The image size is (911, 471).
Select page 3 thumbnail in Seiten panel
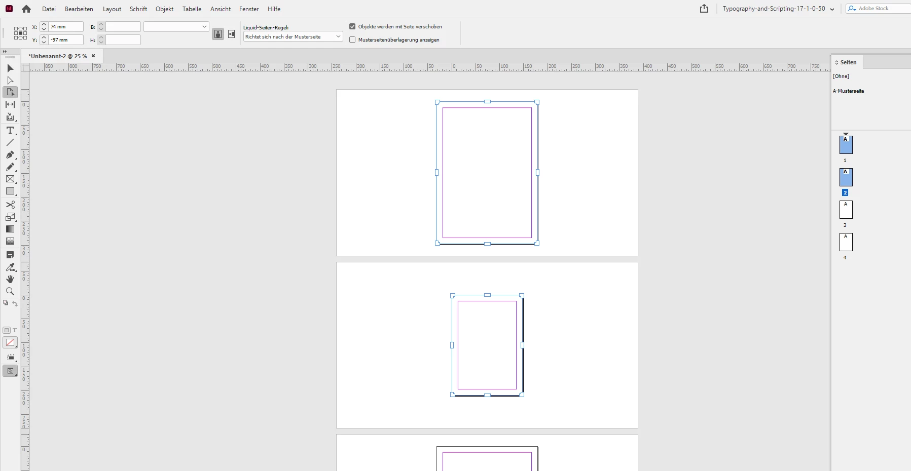(846, 210)
